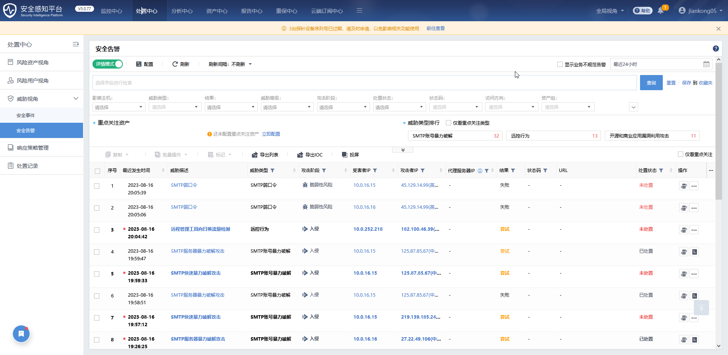Open the 报告中心 tab
The width and height of the screenshot is (728, 355).
pyautogui.click(x=252, y=11)
